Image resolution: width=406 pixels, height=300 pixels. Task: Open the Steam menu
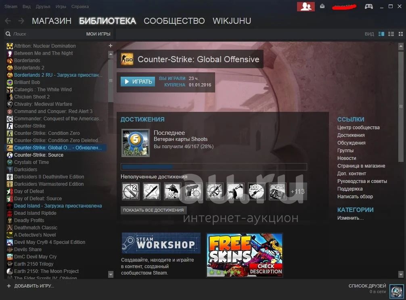point(11,6)
